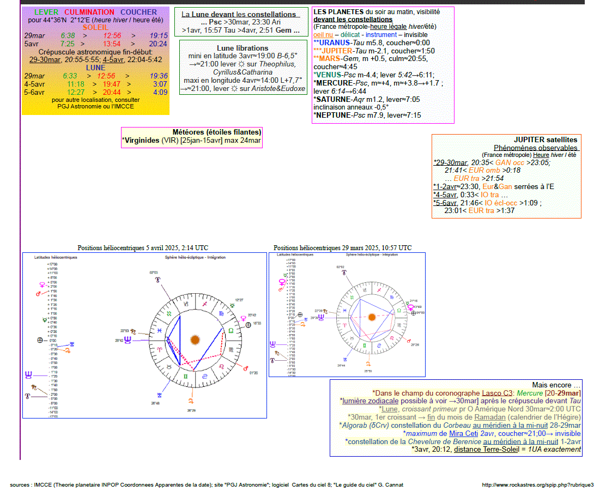This screenshot has width=606, height=491.
Task: Open the 29 mars 2025 heliocentric positions diagram
Action: point(347,314)
